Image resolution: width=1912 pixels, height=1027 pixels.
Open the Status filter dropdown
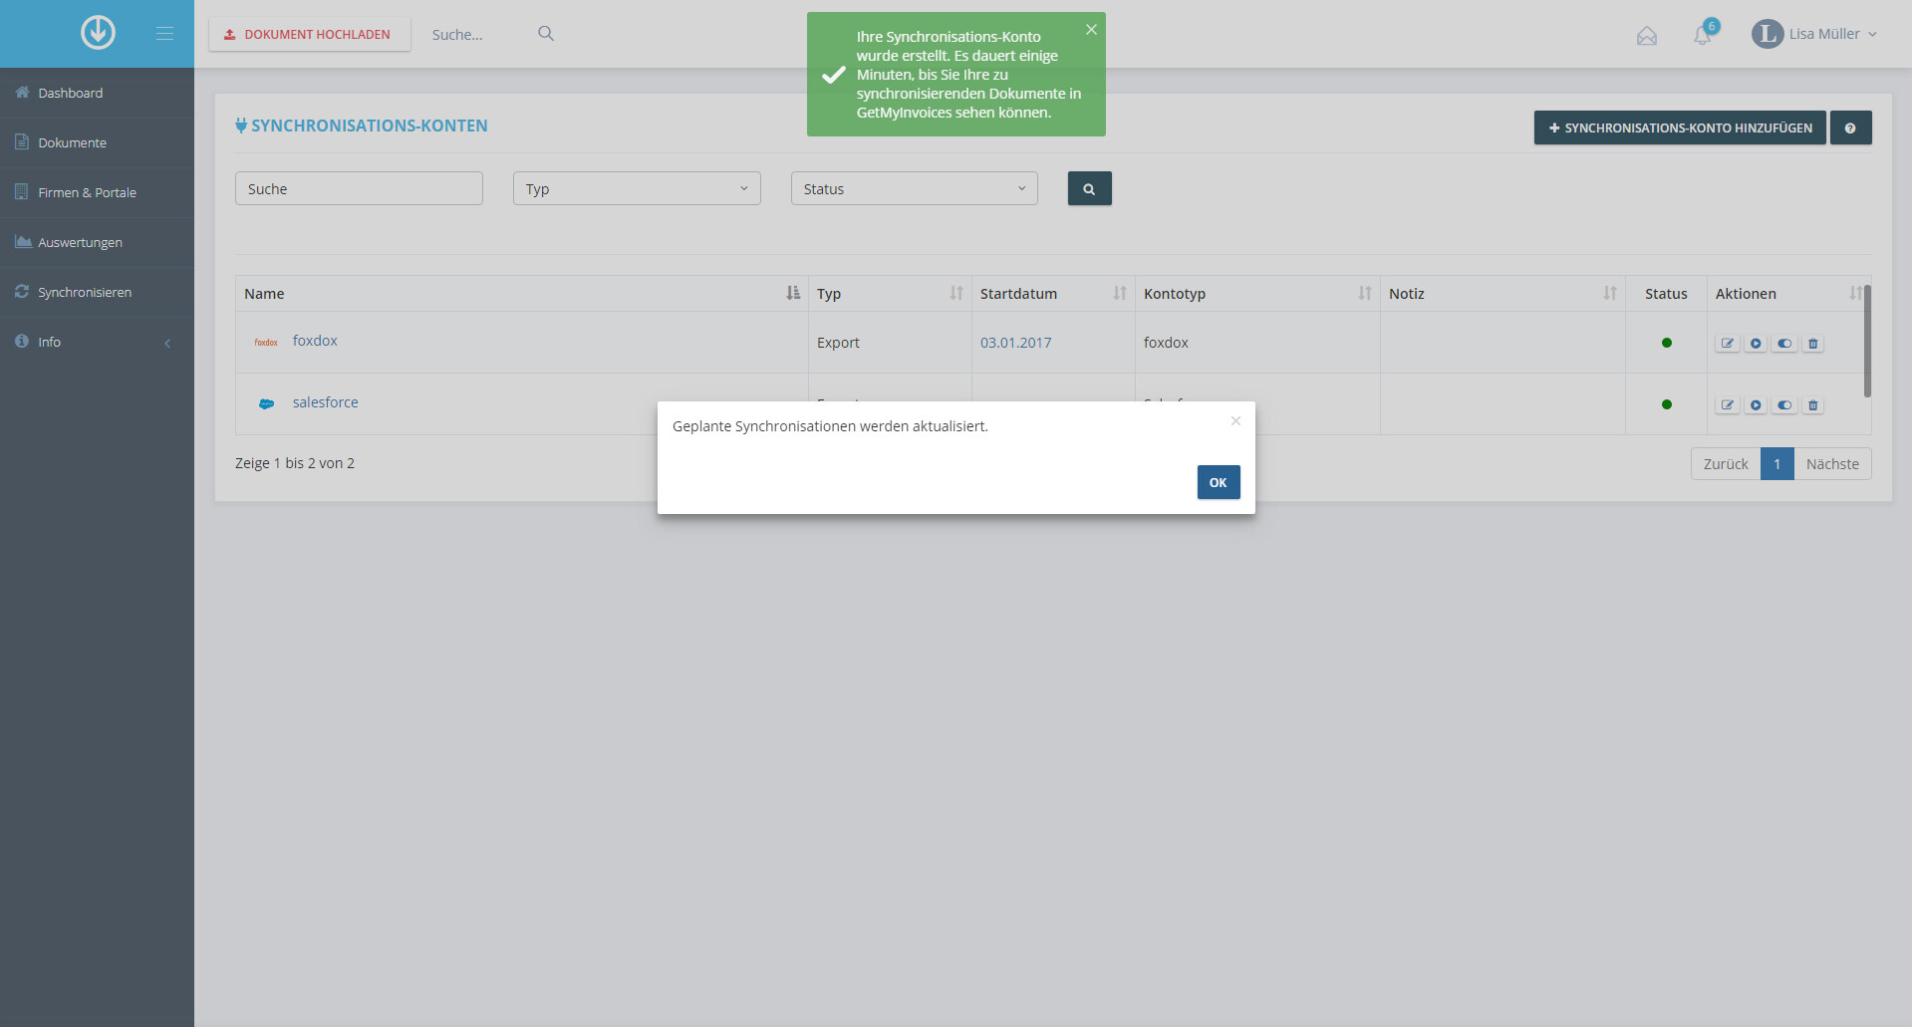click(914, 188)
